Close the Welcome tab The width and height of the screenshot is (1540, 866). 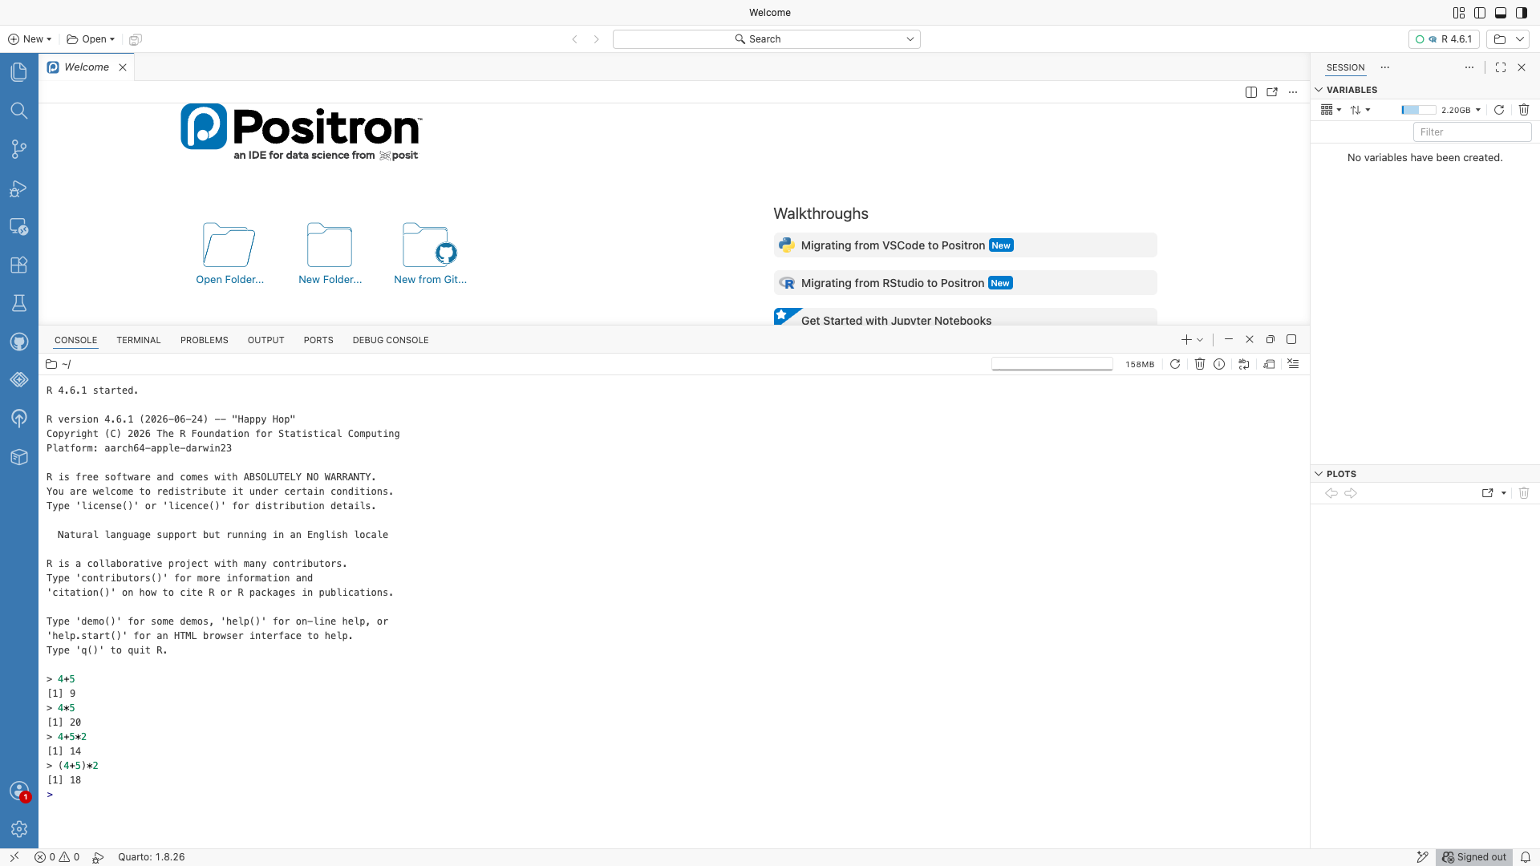(123, 67)
